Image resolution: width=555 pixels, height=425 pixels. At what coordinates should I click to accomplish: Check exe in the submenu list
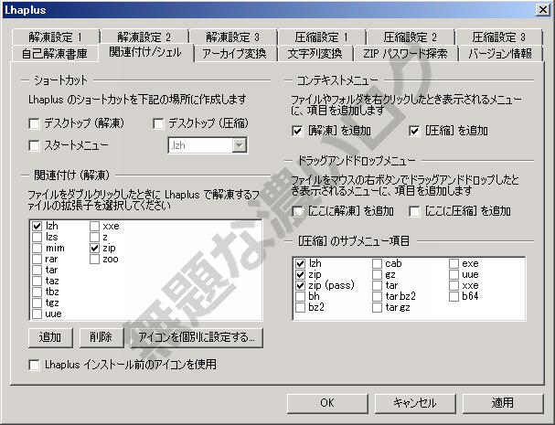454,263
